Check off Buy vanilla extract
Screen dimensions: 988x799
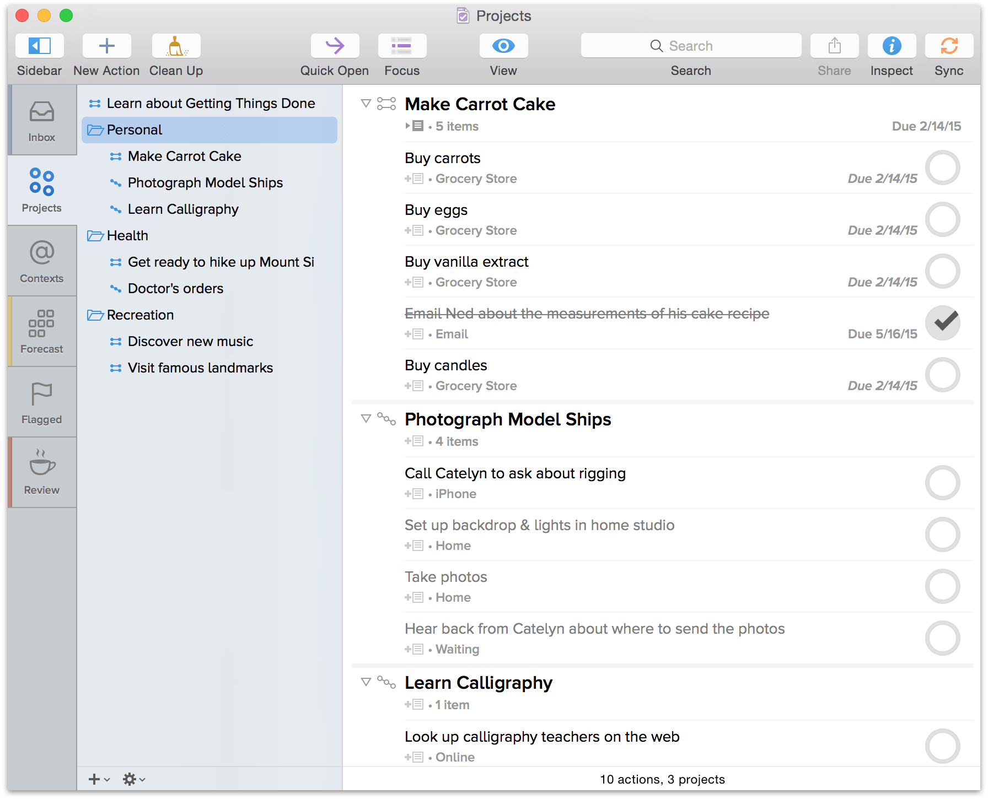943,271
